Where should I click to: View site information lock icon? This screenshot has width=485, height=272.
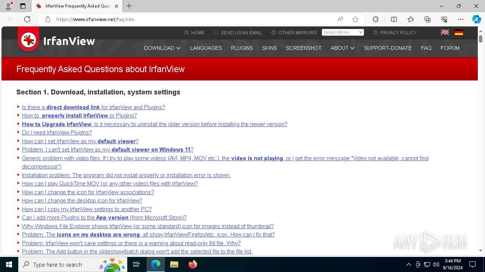(48, 19)
